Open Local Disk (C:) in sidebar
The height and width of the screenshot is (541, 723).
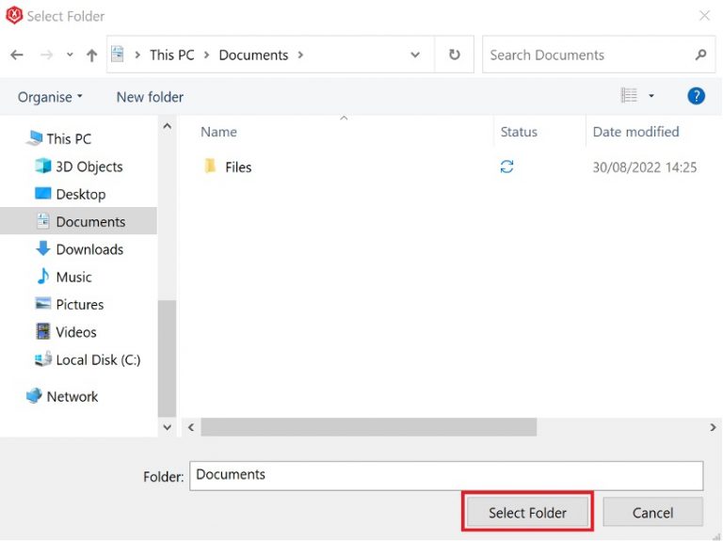point(98,359)
